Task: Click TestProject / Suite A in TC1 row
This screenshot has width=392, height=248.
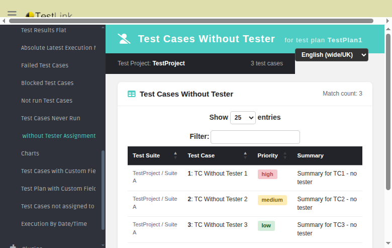Action: pos(155,177)
